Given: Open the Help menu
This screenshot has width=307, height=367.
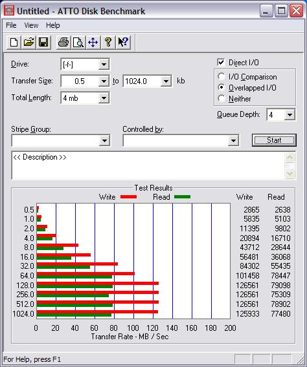Looking at the screenshot, I should coord(52,25).
